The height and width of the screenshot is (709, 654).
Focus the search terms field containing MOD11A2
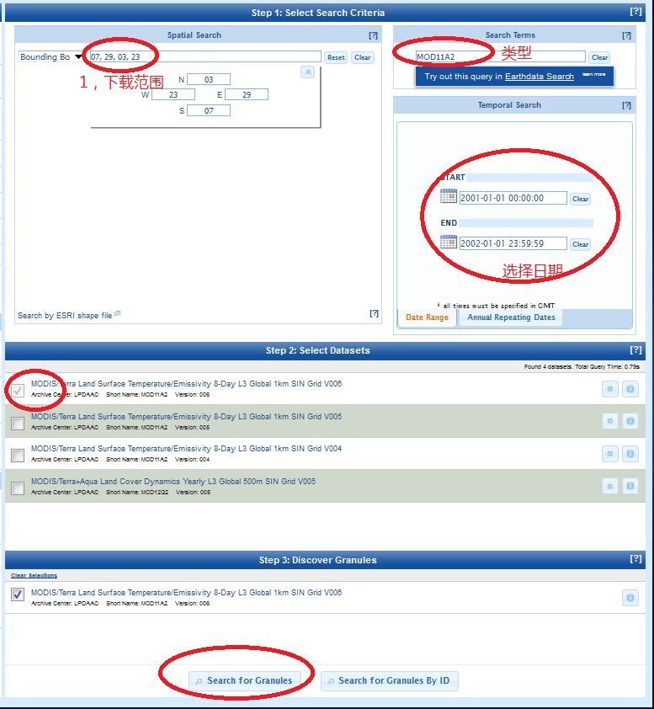coord(500,56)
